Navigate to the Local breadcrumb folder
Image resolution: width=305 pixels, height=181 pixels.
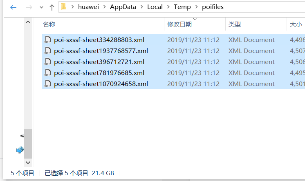(155, 7)
